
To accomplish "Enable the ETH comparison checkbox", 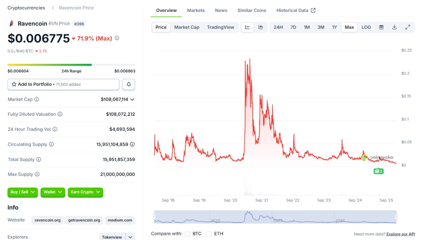I will 209,234.
